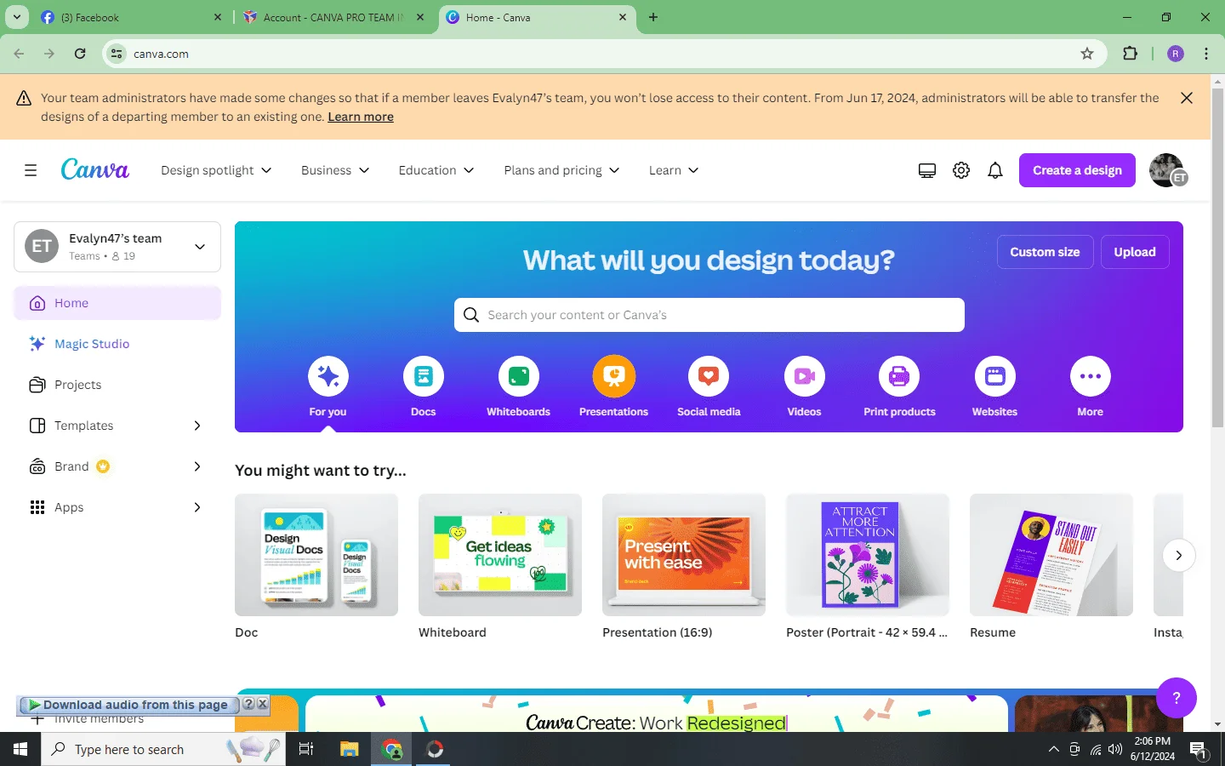Open the Doc thumbnail
The image size is (1225, 766).
[x=316, y=555]
